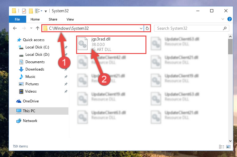Screen dimensions: 237x157
Task: Click the Search System32 field
Action: pos(191,28)
